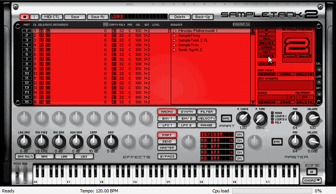Expand SampleTron library
The image size is (336, 194).
175,45
